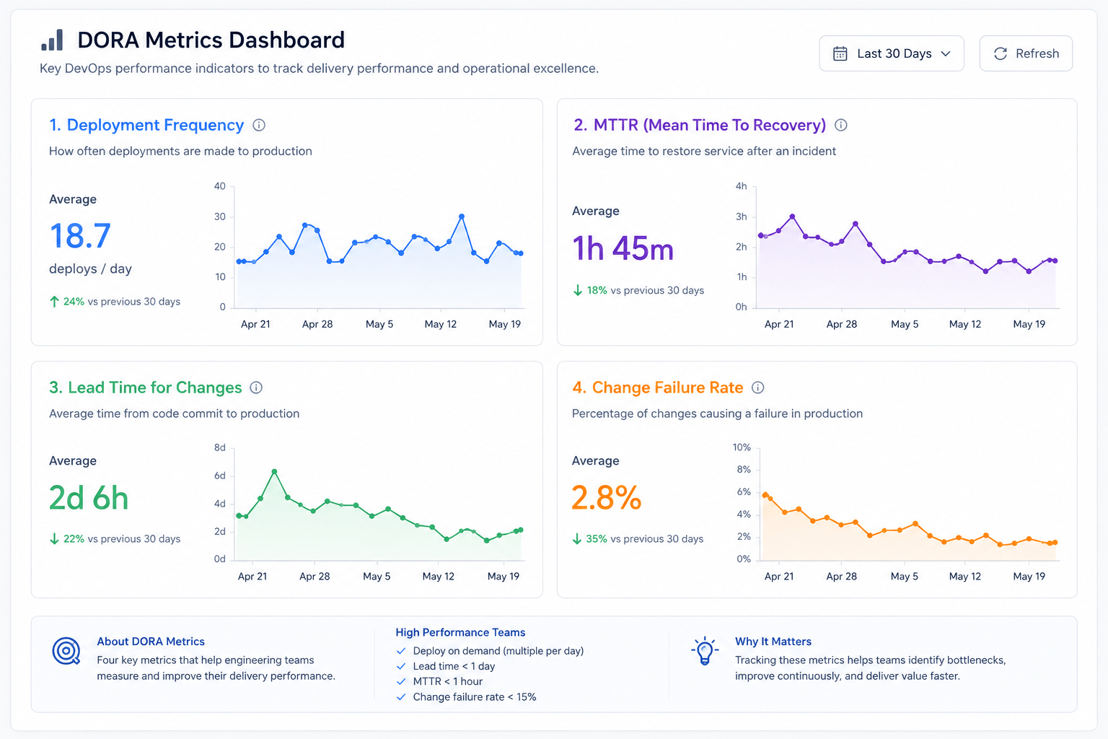Refresh the dashboard data

point(1026,53)
